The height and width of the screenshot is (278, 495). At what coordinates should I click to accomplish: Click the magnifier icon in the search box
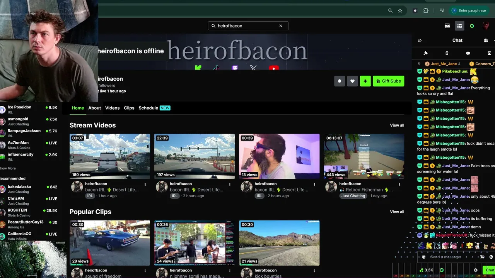pos(213,26)
